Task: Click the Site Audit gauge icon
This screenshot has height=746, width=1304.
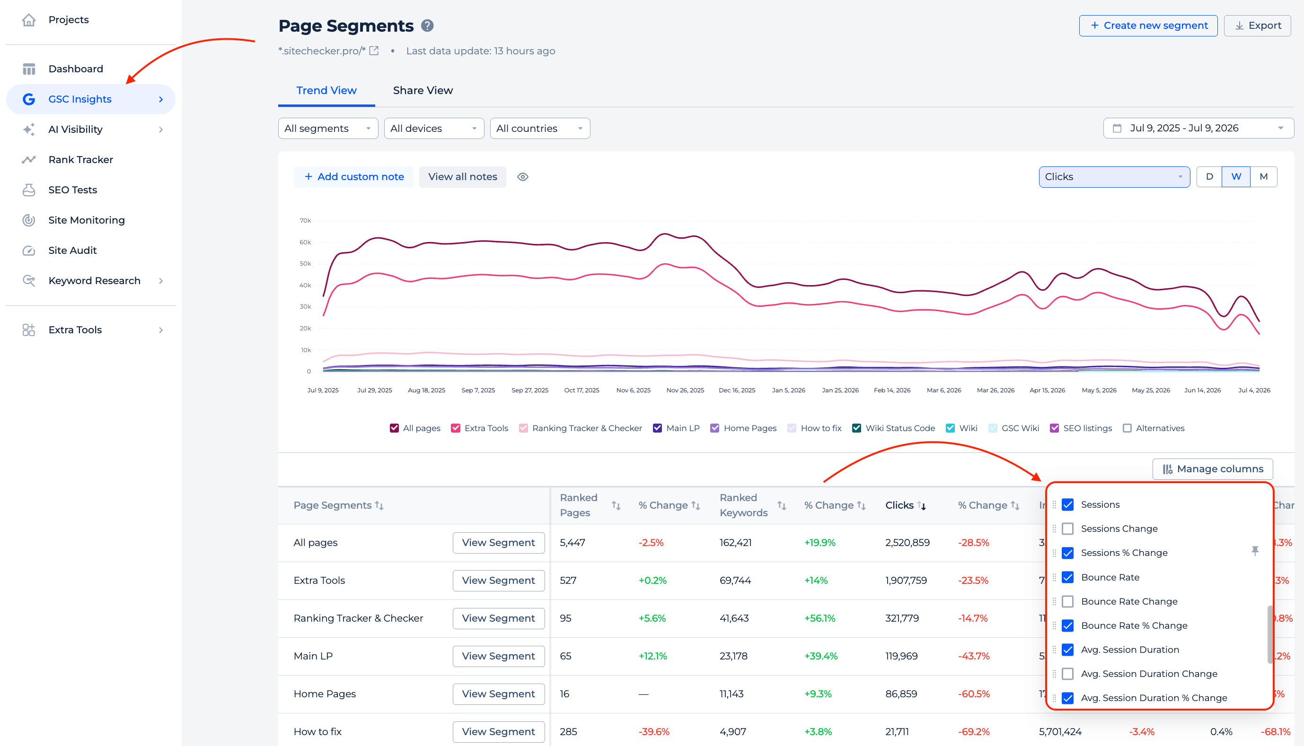Action: click(x=29, y=250)
